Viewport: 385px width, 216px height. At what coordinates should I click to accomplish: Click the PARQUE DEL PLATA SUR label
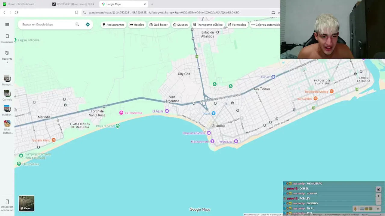point(322,82)
